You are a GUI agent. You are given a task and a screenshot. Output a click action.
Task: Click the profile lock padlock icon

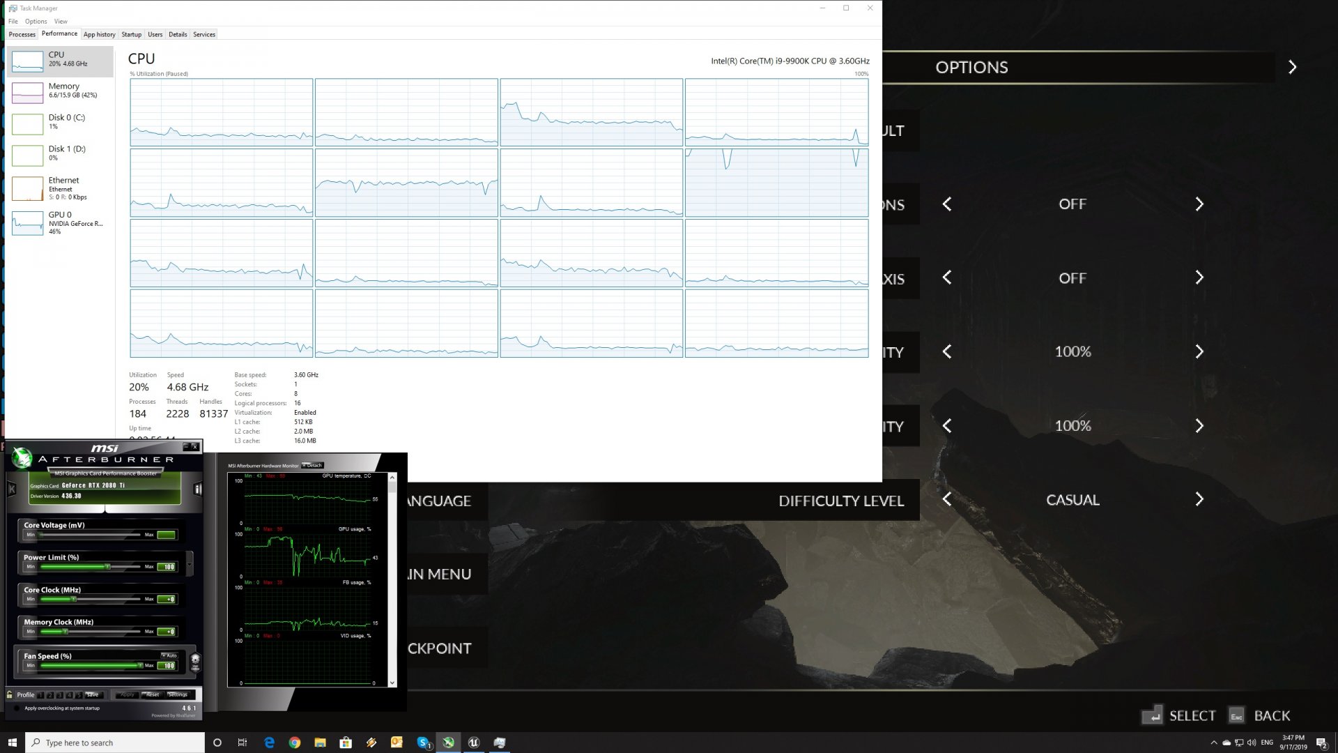[10, 694]
